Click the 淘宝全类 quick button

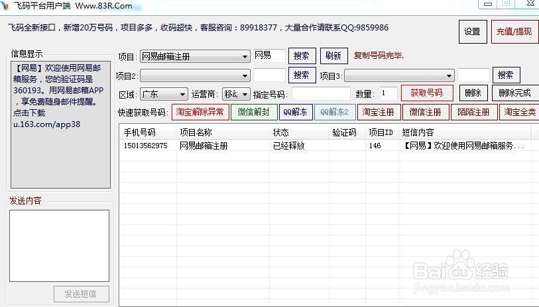[519, 112]
